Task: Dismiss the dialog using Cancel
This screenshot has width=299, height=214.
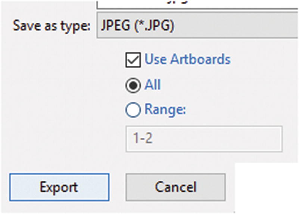Action: point(175,186)
